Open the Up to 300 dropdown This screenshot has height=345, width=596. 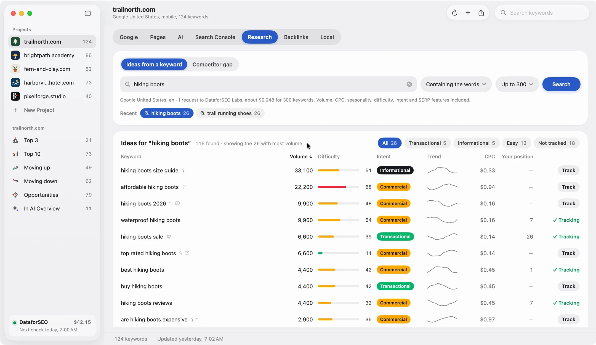pos(517,84)
